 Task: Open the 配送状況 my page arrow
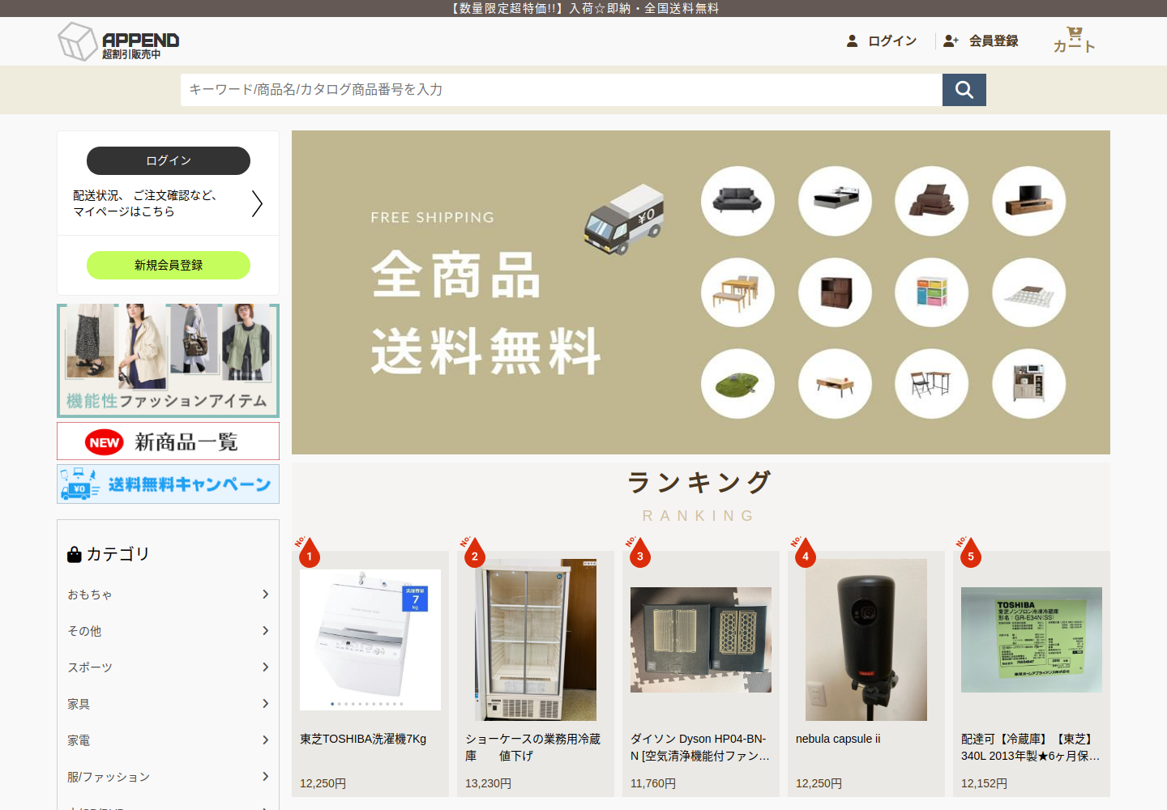coord(257,203)
